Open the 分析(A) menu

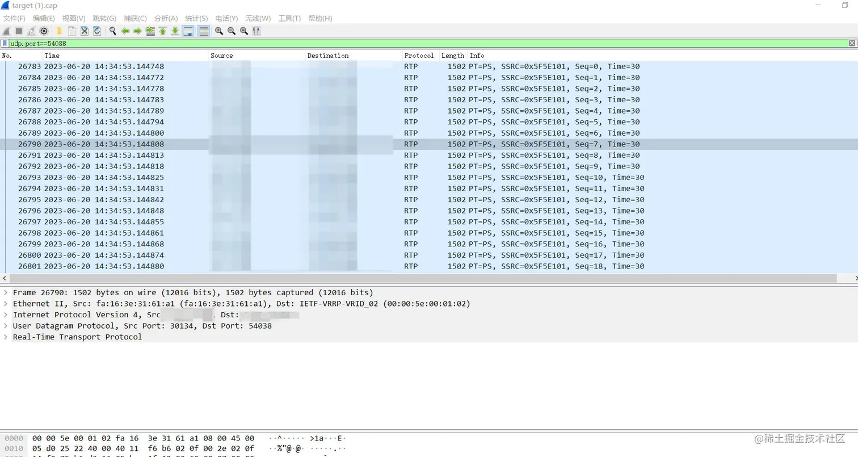[166, 19]
